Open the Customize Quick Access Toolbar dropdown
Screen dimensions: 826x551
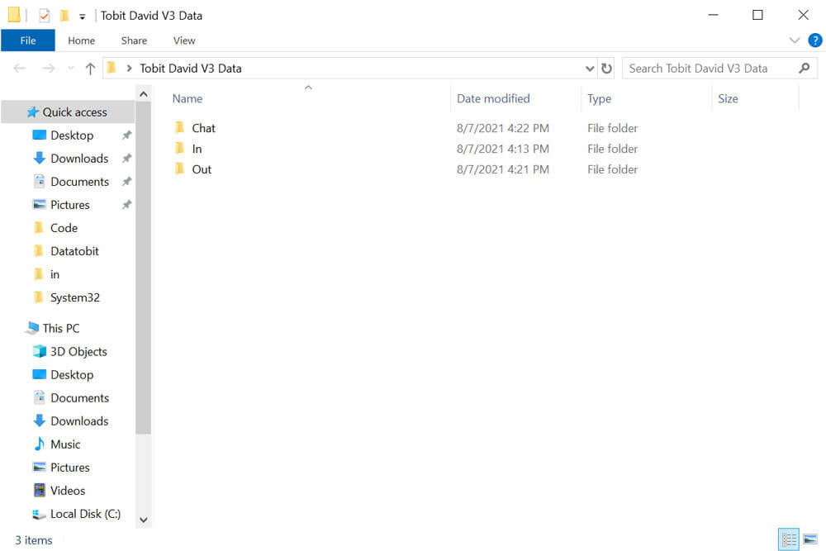(x=82, y=17)
